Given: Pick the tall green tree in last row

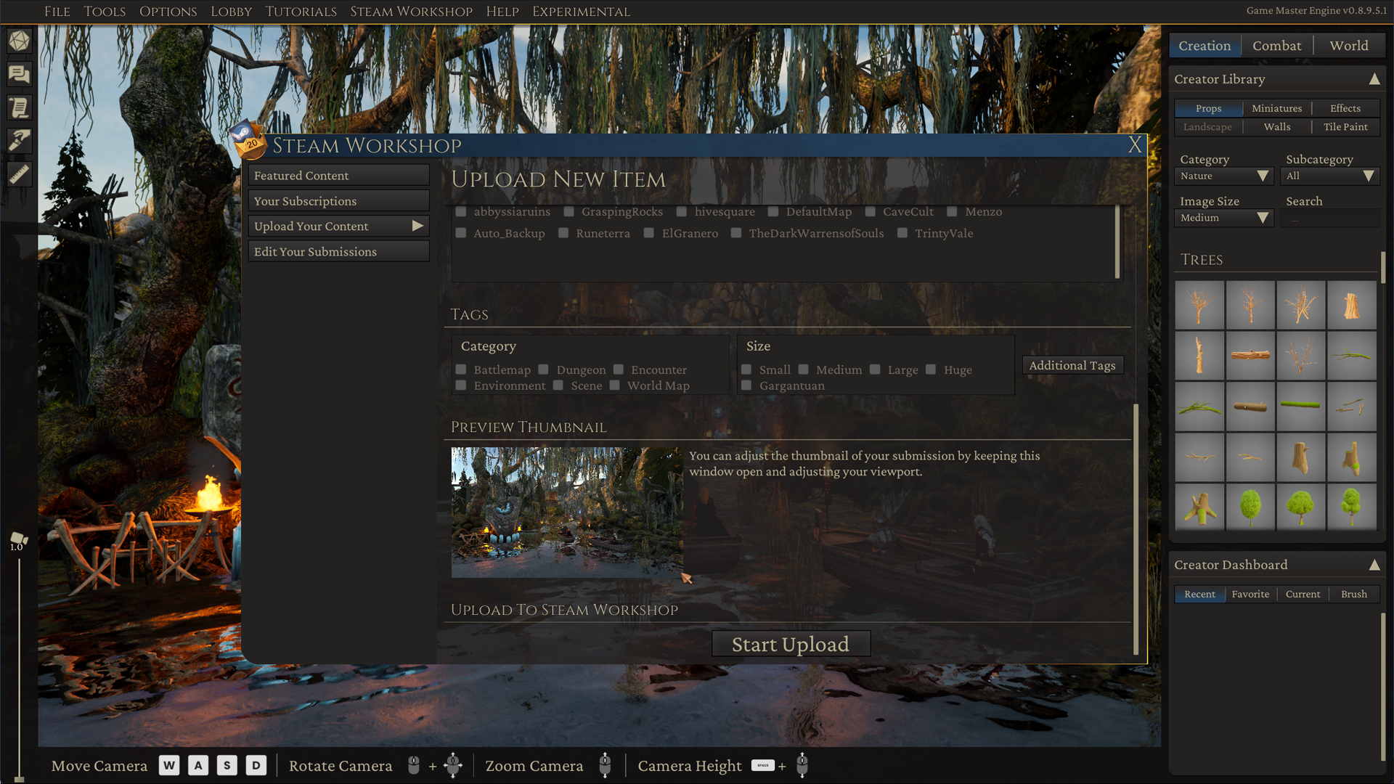Looking at the screenshot, I should pos(1351,507).
